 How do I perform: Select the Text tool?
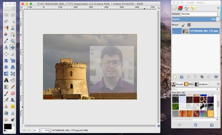[x=6, y=80]
